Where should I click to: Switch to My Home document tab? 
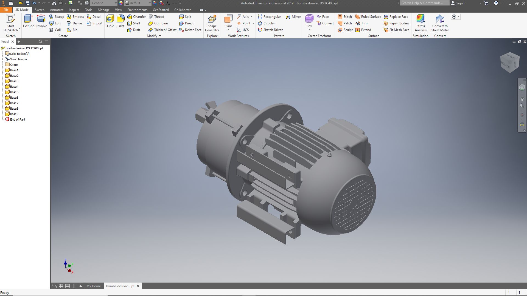pyautogui.click(x=94, y=286)
